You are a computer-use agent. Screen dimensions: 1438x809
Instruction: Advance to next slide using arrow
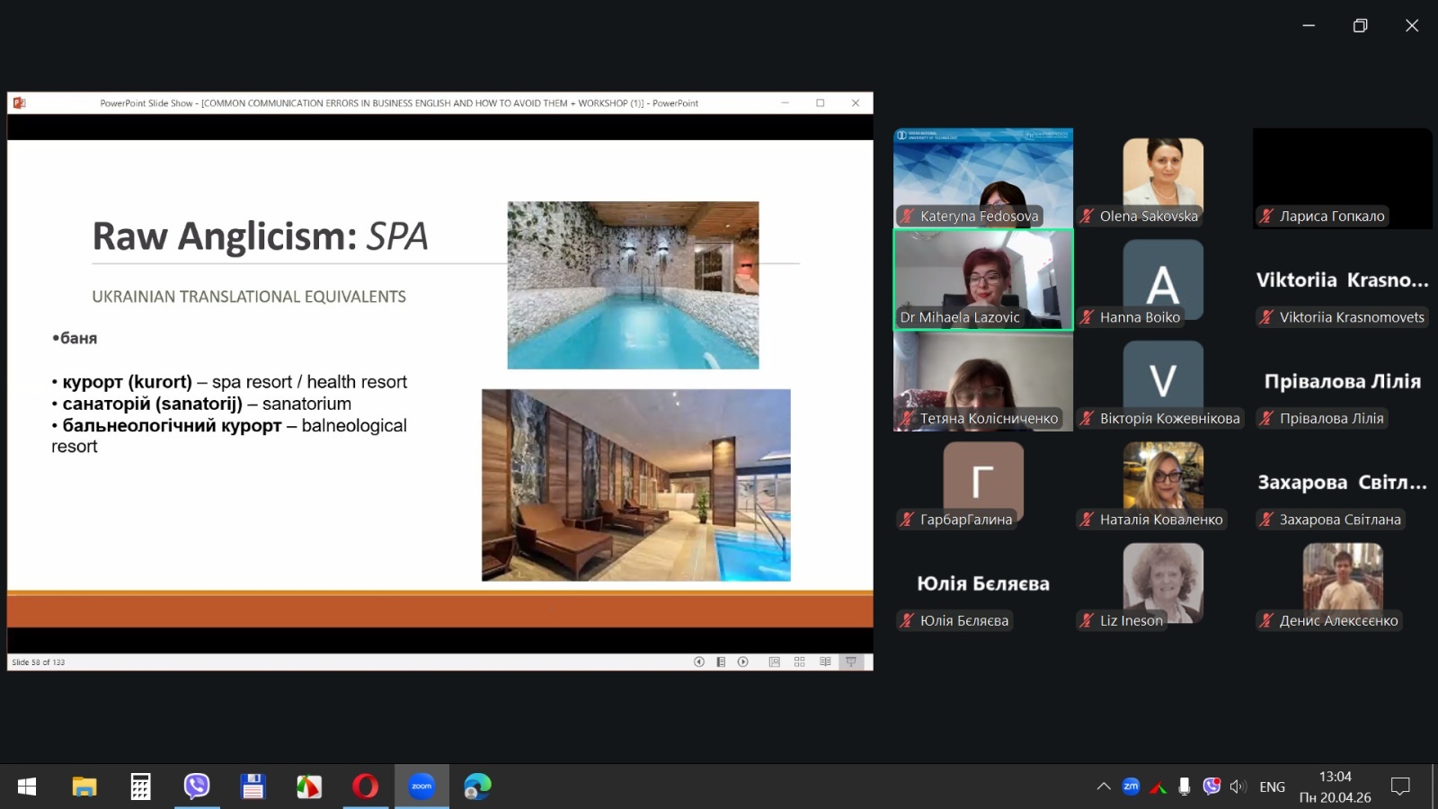click(x=743, y=662)
